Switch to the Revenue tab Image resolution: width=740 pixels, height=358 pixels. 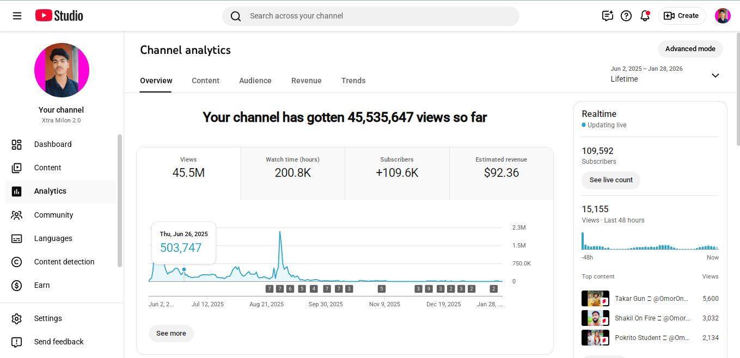306,81
